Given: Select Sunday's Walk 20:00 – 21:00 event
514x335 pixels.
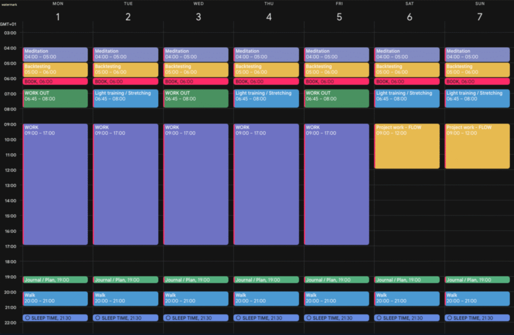Looking at the screenshot, I should tap(477, 298).
